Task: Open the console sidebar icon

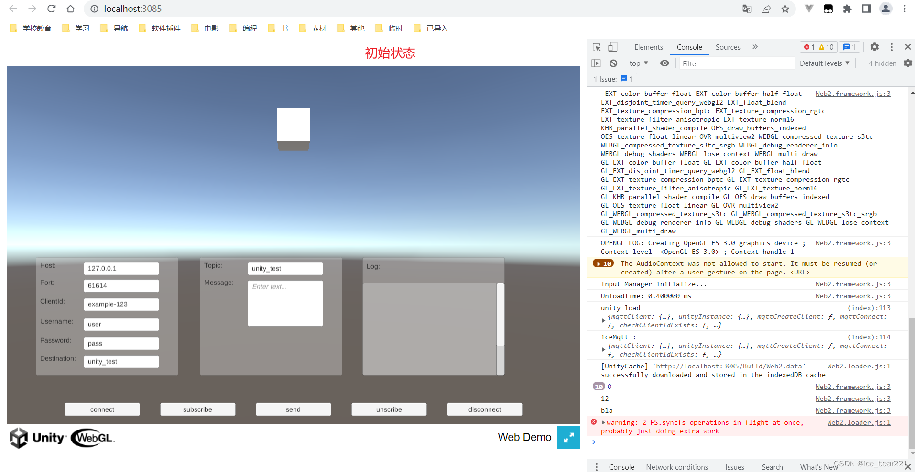Action: pyautogui.click(x=596, y=63)
